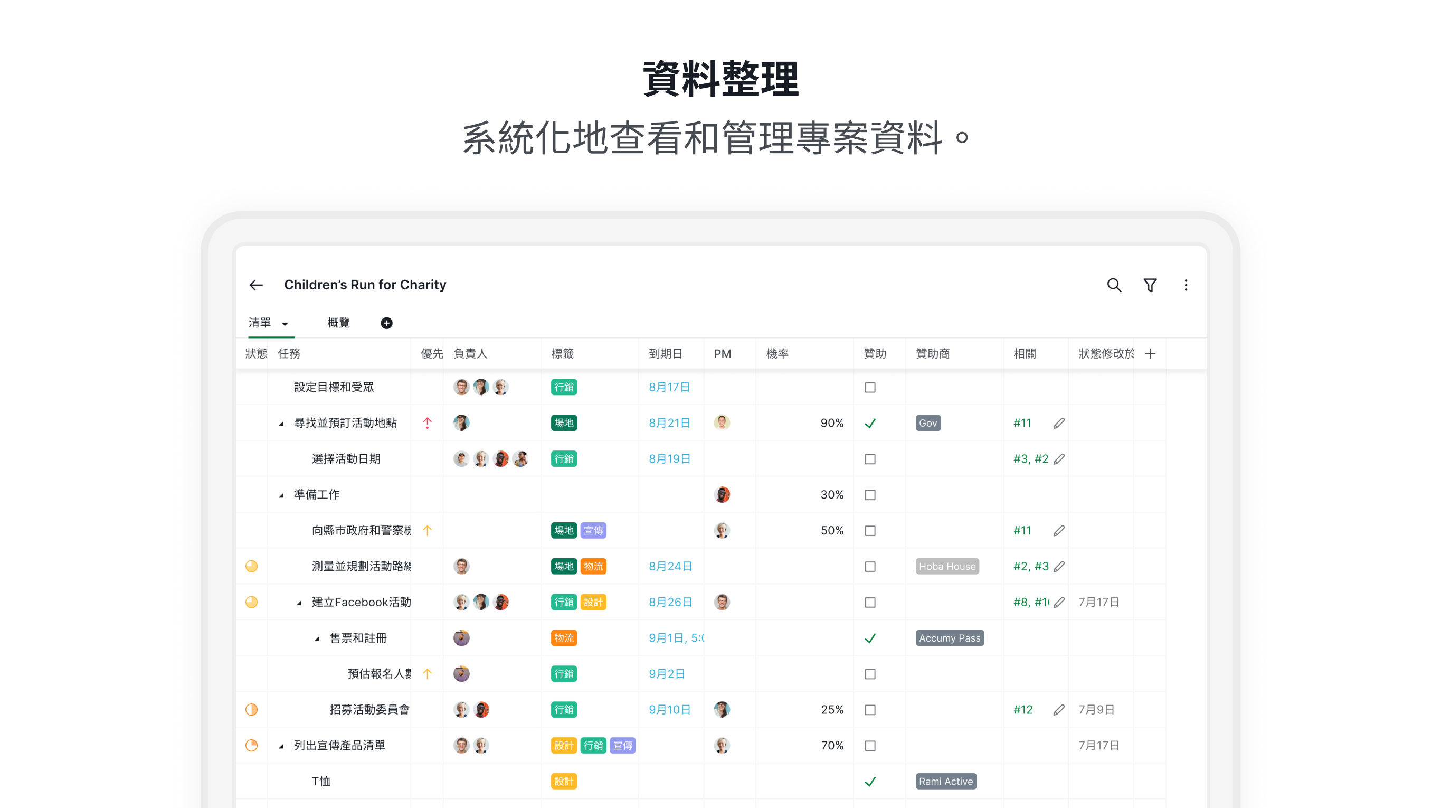
Task: Collapse the 建立Facebook活動 task
Action: tap(299, 603)
